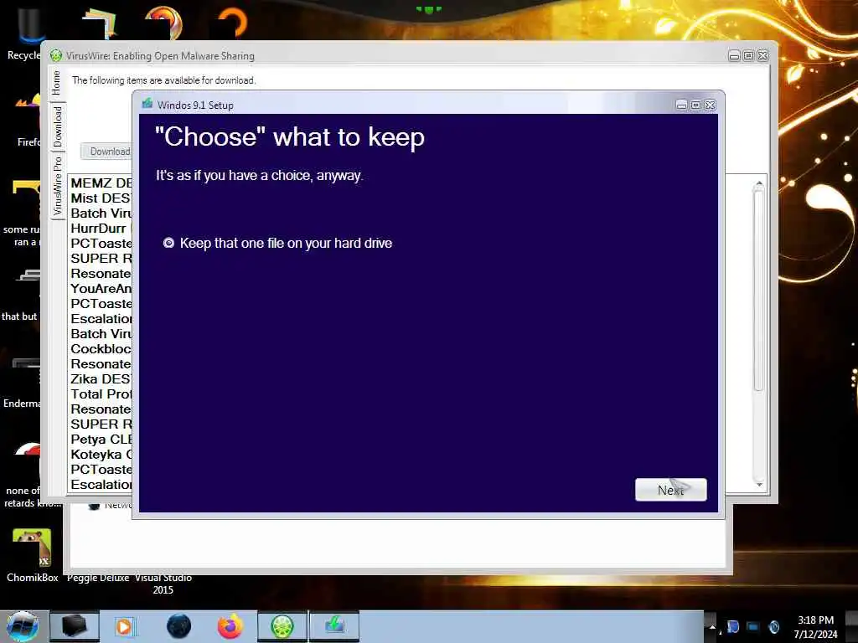Close the Windos 9.1 Setup window
858x643 pixels.
(x=711, y=105)
